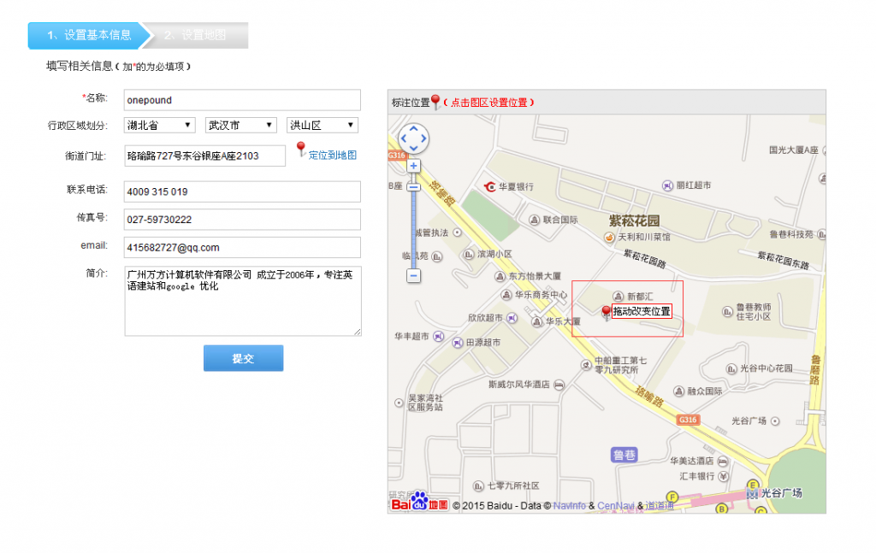Click the 斯威尔风华酒店 hotel icon

559,385
